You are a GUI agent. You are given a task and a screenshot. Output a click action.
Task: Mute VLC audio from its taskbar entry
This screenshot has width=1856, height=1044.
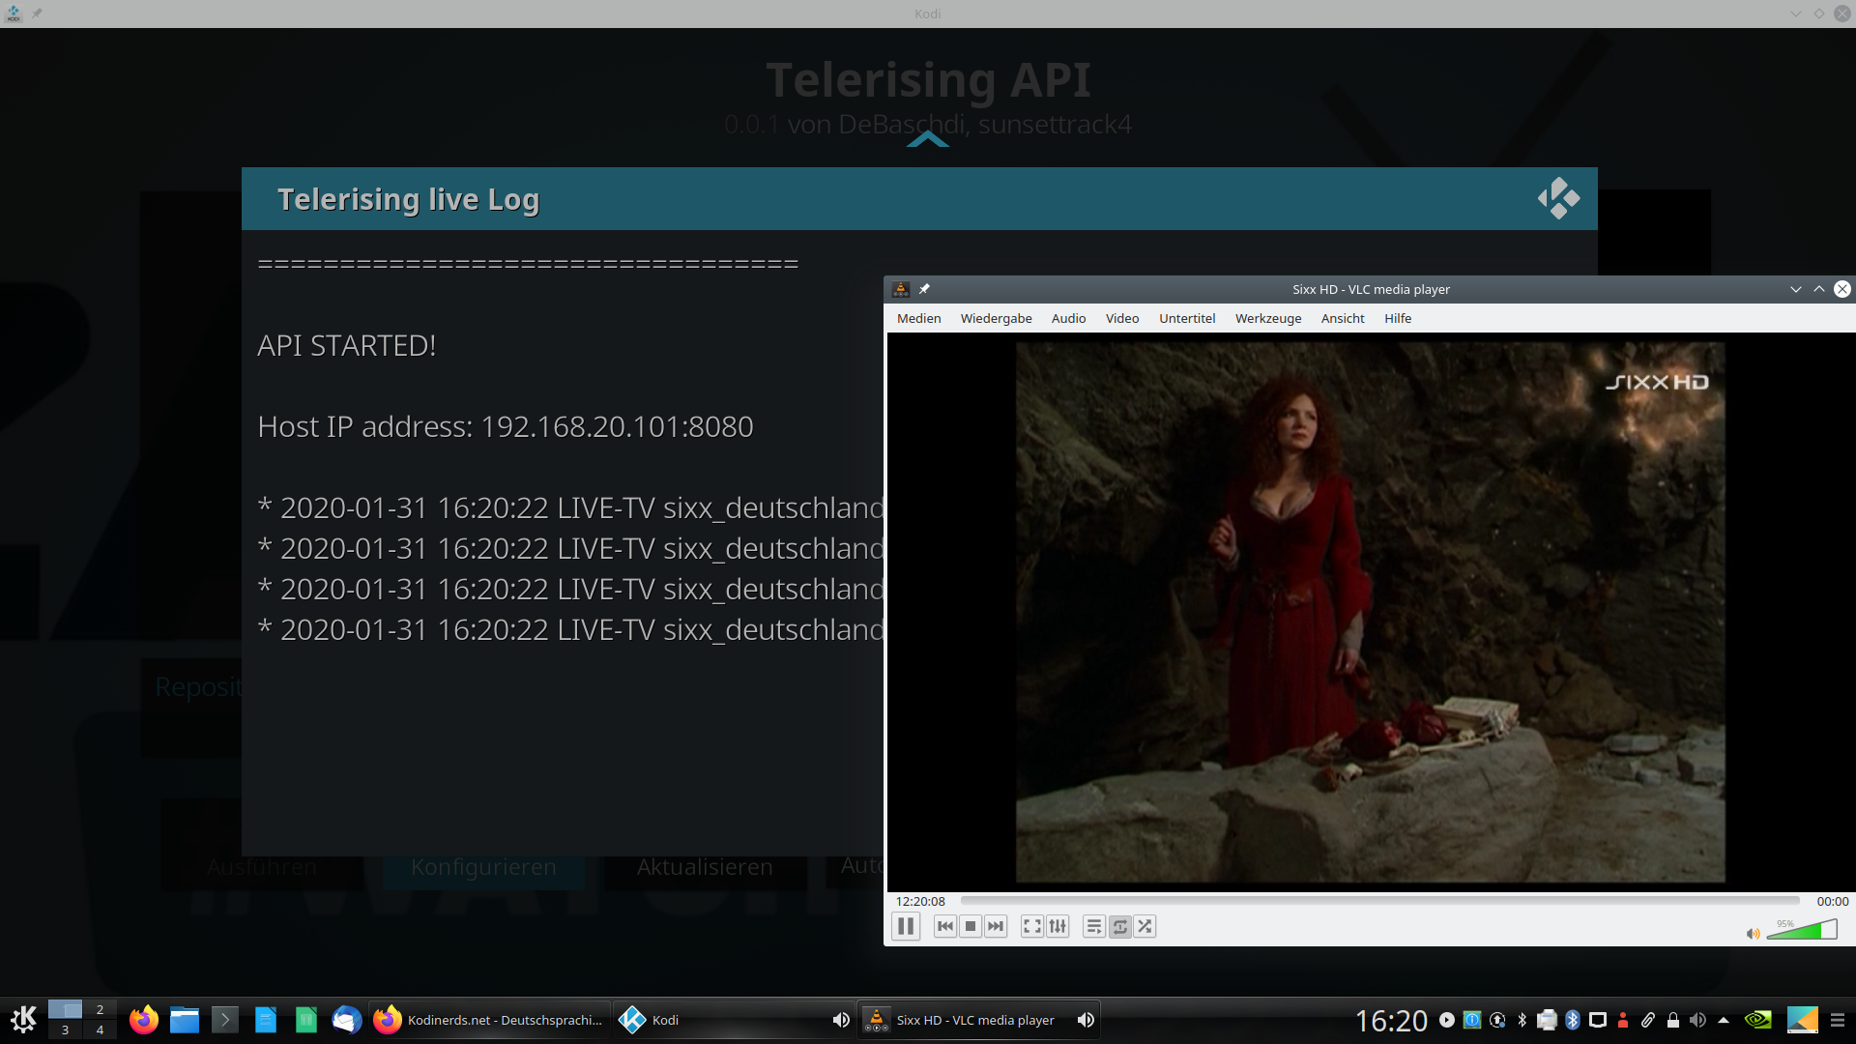click(x=1086, y=1020)
